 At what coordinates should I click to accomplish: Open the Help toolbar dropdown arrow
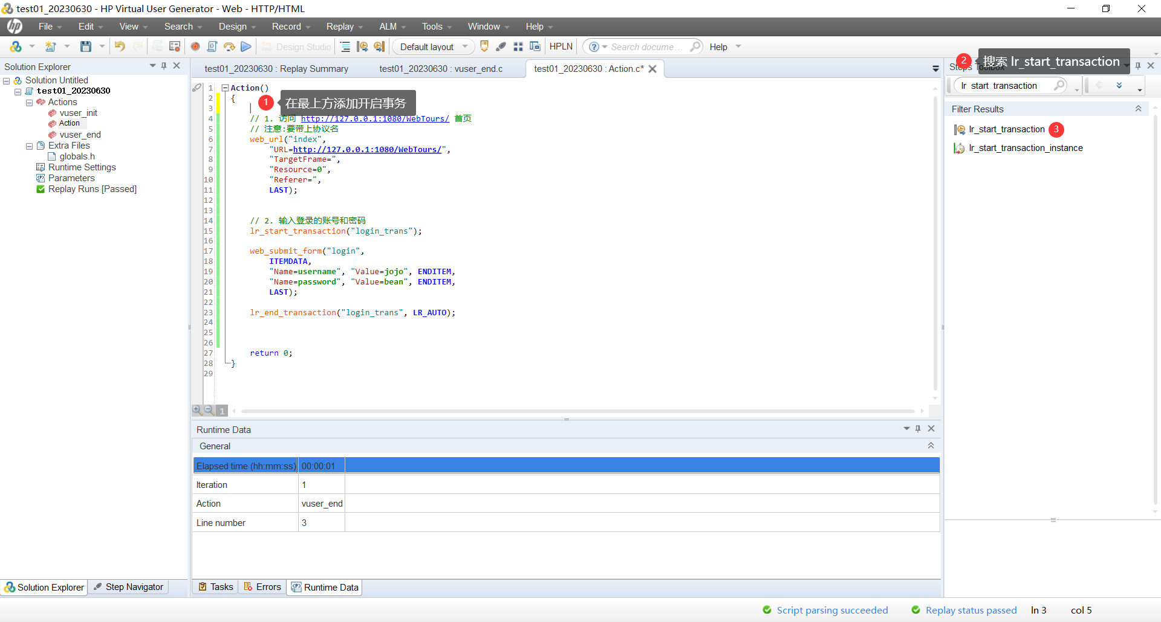click(x=738, y=46)
